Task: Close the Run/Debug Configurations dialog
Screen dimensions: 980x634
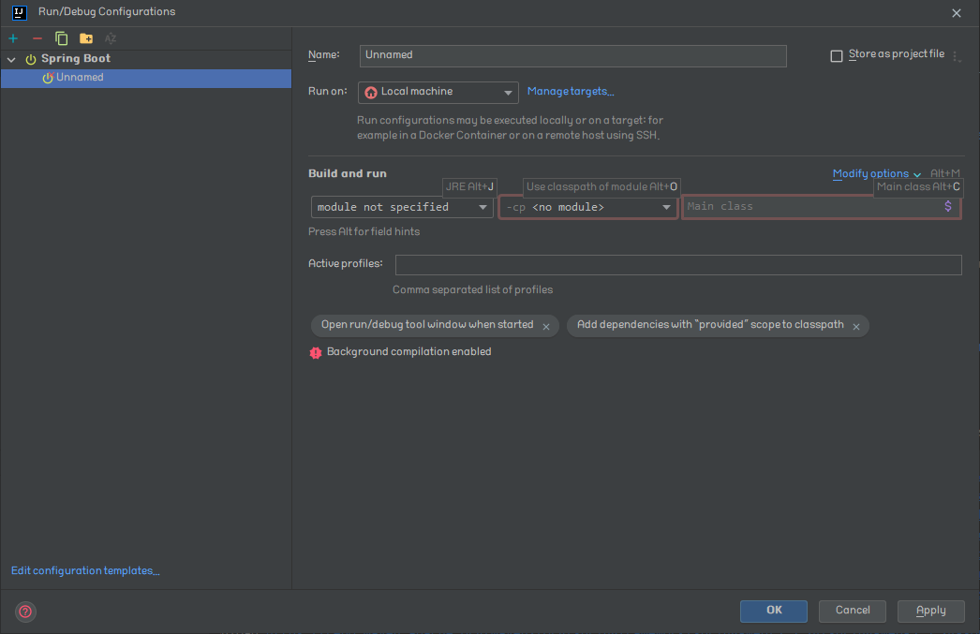Action: coord(957,13)
